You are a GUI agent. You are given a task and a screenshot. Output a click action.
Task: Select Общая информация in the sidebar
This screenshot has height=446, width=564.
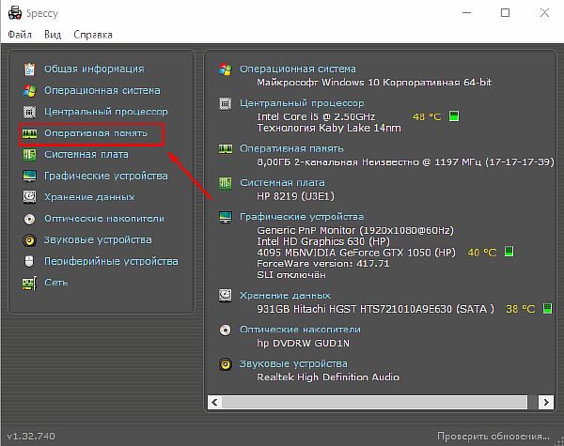[94, 69]
